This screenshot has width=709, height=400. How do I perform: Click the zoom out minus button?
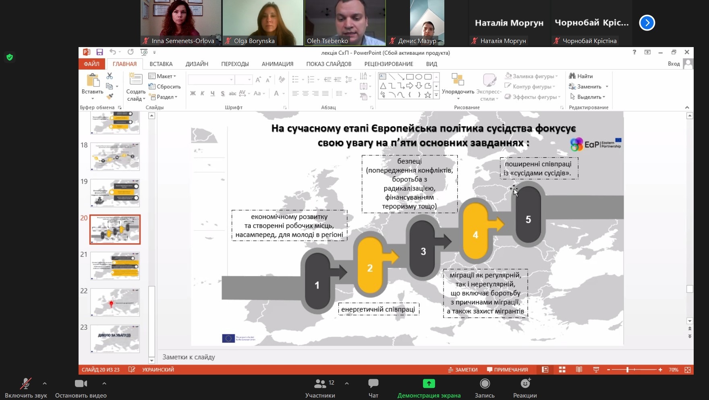[608, 369]
